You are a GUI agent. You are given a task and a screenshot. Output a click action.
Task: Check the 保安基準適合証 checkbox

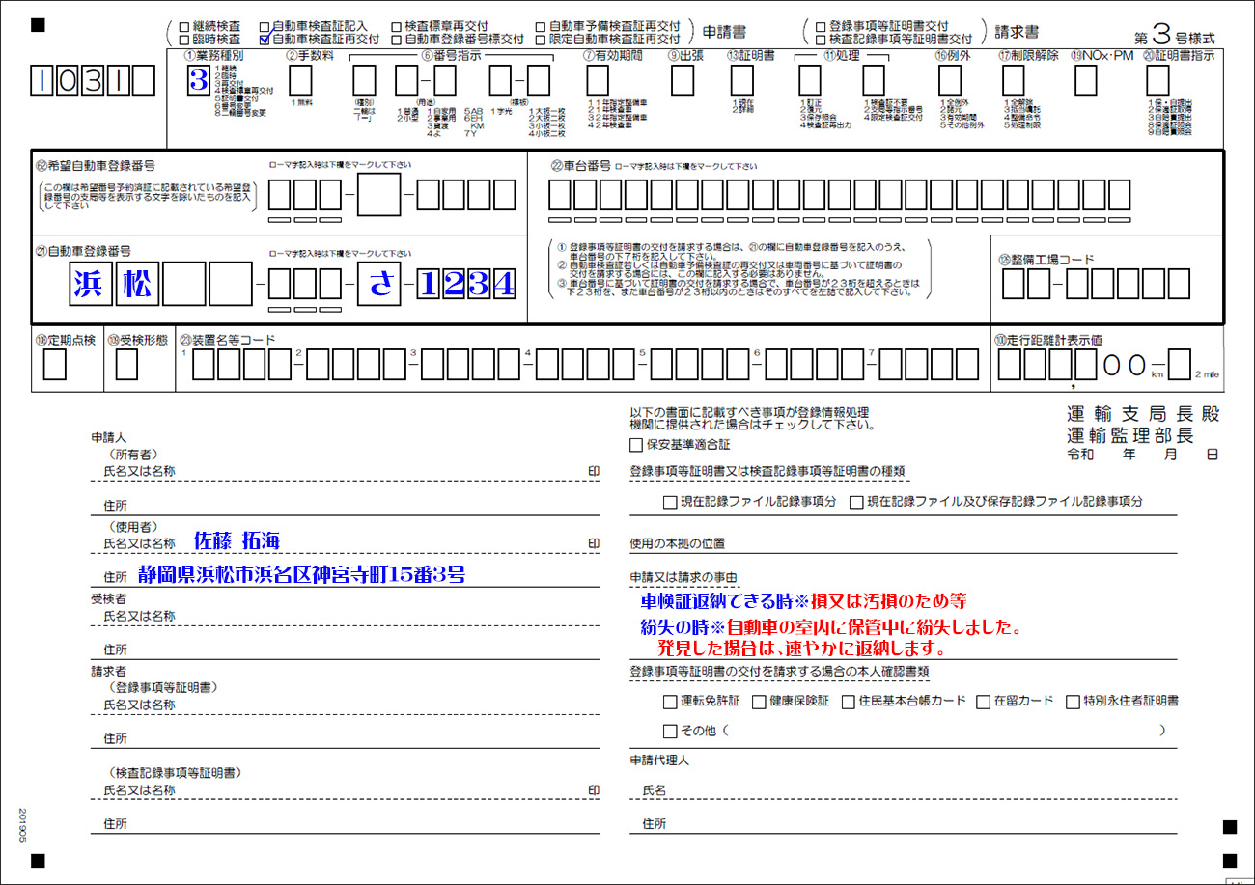[x=635, y=446]
